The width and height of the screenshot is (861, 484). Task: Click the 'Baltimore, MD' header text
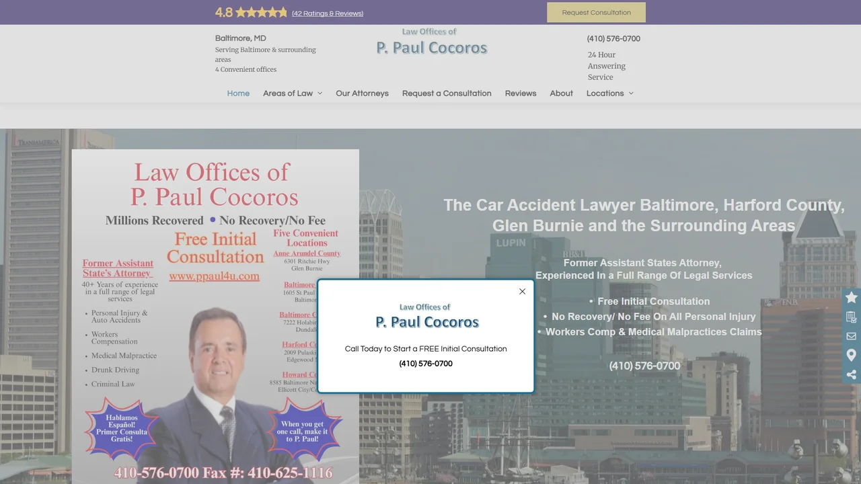241,38
